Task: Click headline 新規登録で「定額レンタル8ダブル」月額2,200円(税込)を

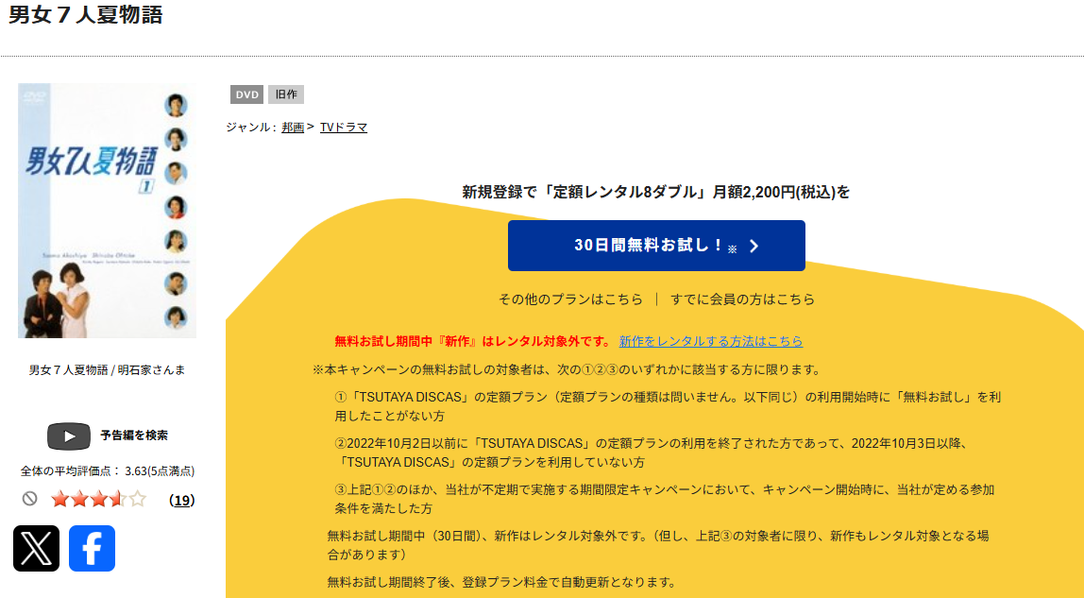Action: [656, 192]
